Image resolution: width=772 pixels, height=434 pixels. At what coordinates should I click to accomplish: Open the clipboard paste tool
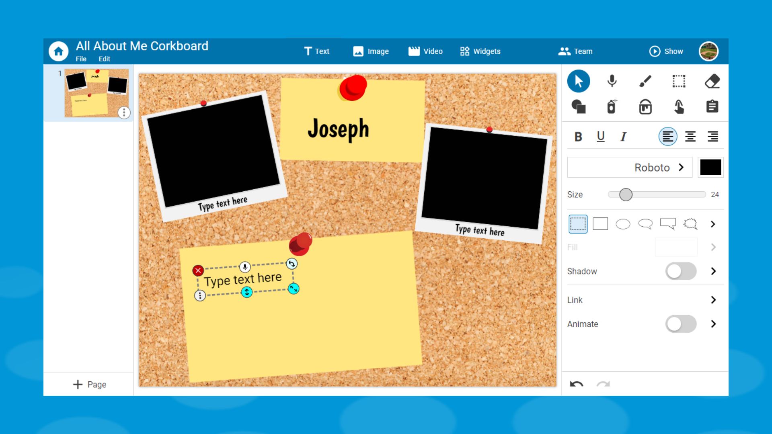pos(712,107)
